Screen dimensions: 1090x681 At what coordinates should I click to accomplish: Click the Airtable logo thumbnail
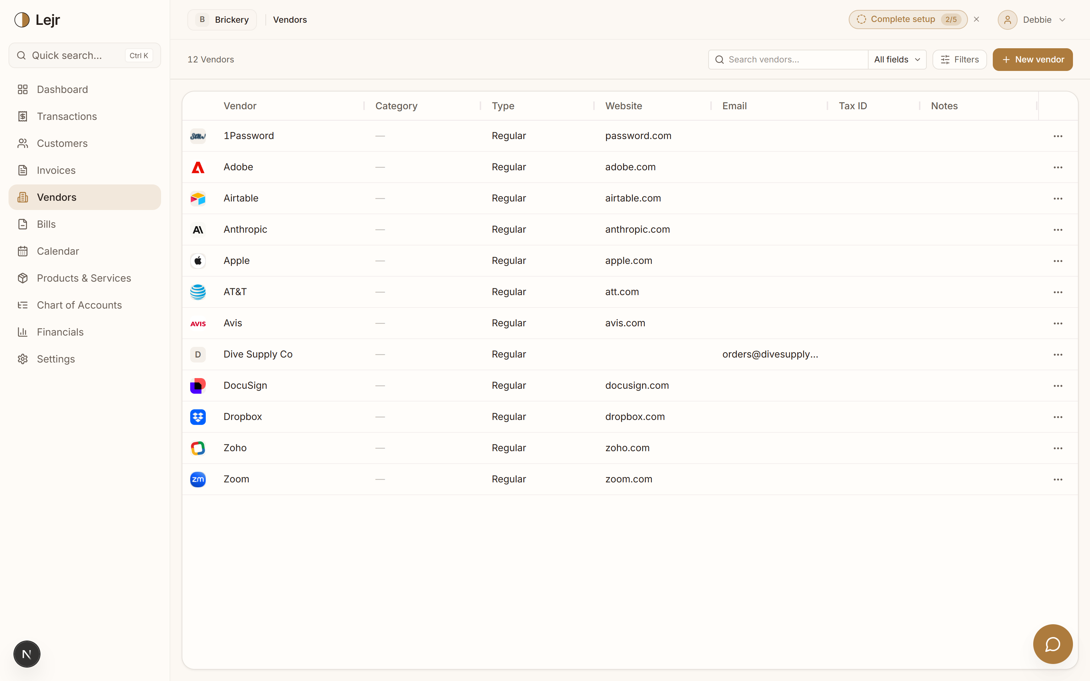198,199
